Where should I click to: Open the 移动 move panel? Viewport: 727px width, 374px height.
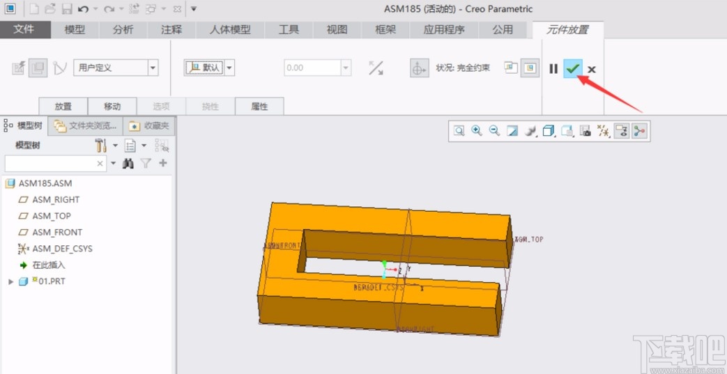(112, 107)
